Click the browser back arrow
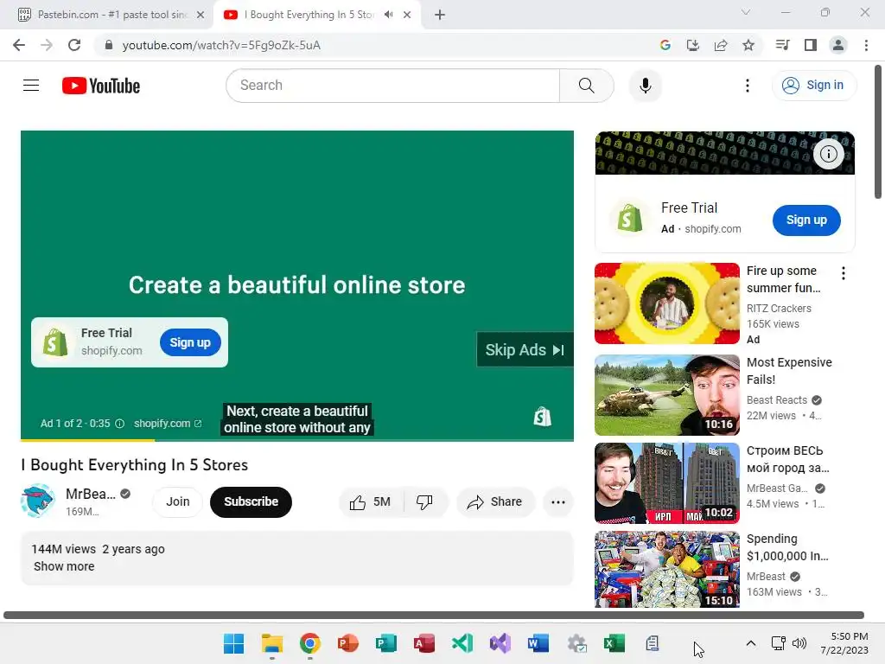The width and height of the screenshot is (885, 664). [x=19, y=45]
